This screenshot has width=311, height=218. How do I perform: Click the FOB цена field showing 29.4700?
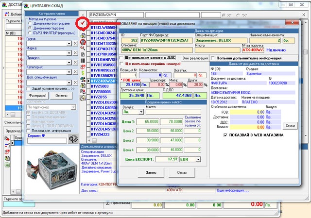[x=130, y=84]
